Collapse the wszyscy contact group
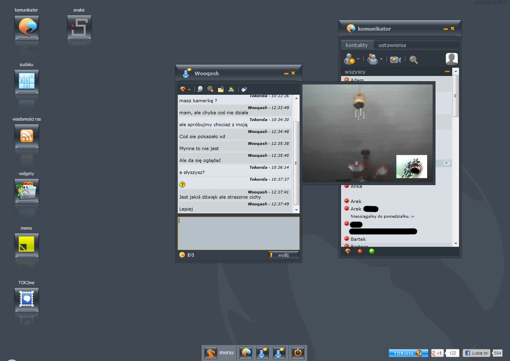 pos(447,72)
